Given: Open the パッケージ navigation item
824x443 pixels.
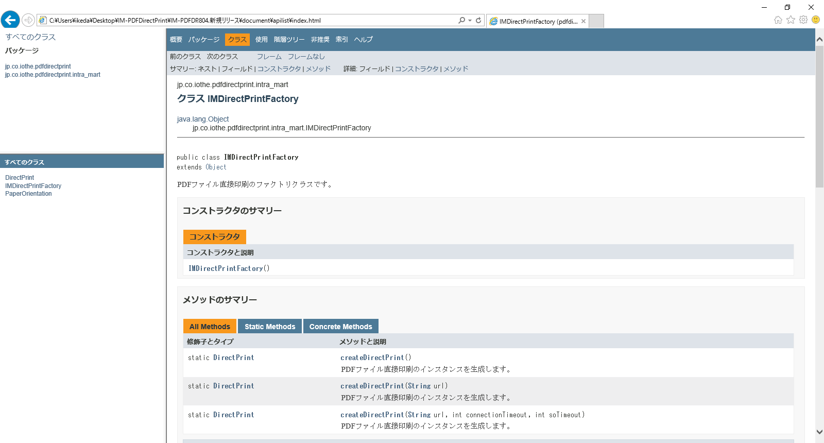Looking at the screenshot, I should tap(203, 40).
